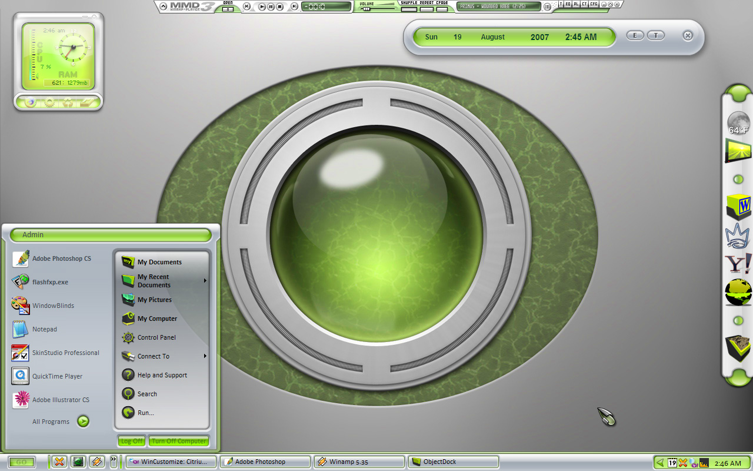The width and height of the screenshot is (753, 471).
Task: Click the browser globe icon on CPU widget
Action: (x=29, y=102)
